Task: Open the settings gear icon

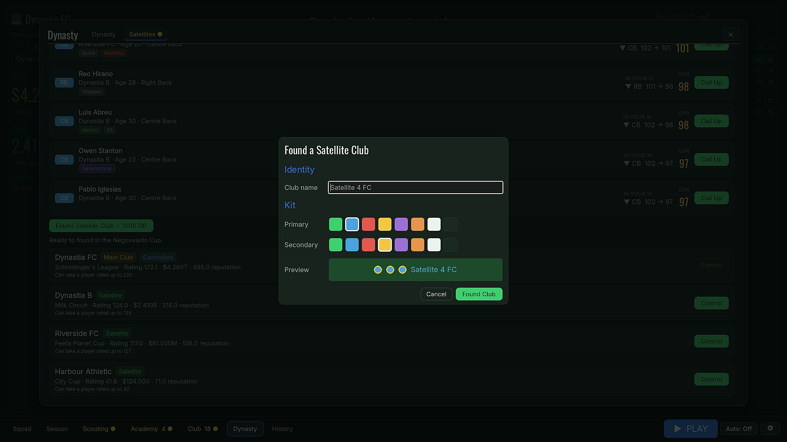Action: pos(770,428)
